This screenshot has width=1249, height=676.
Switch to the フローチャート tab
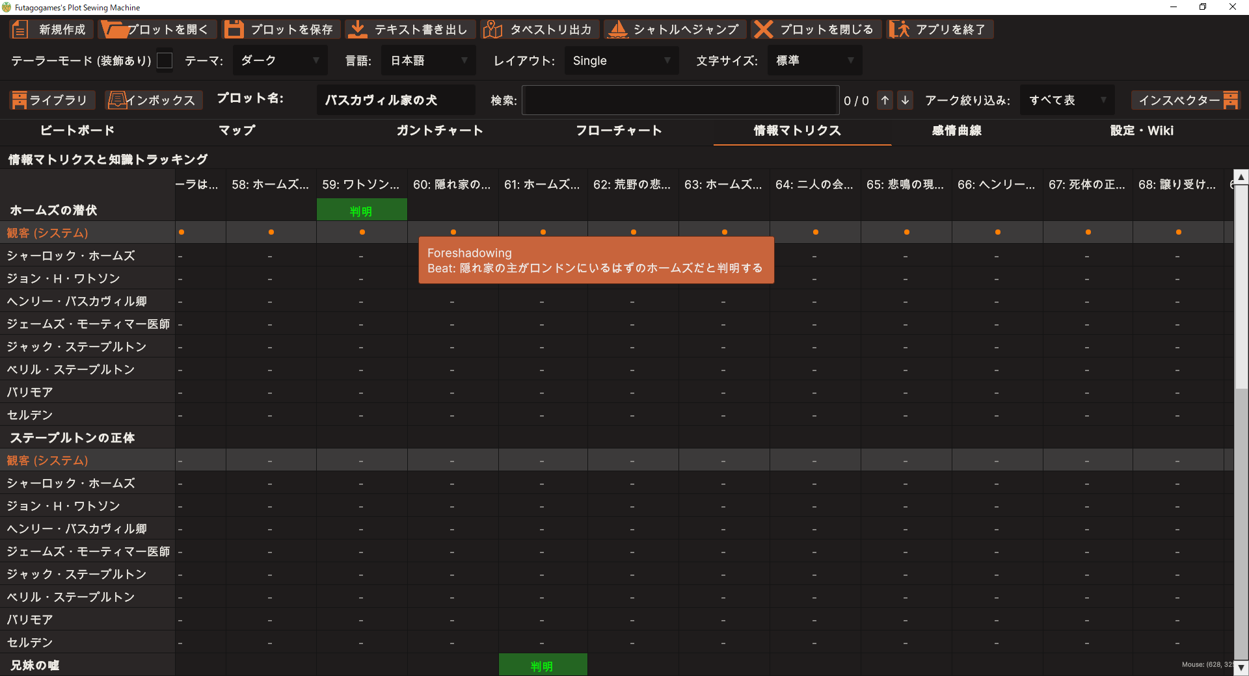pos(619,131)
